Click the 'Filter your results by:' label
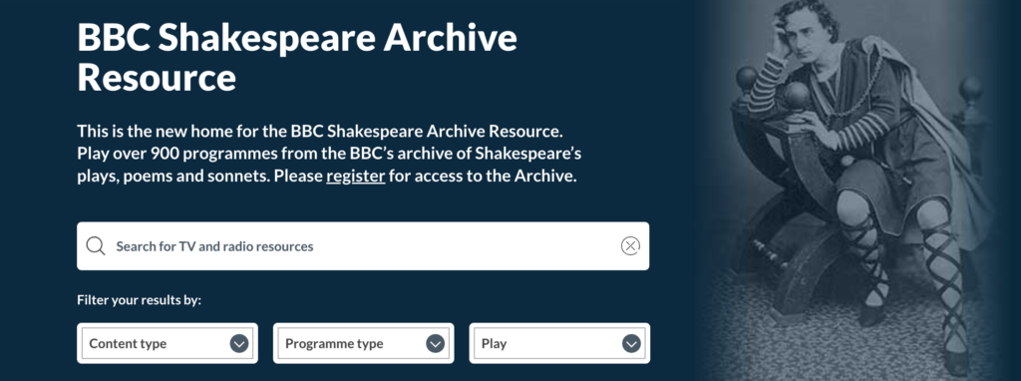Image resolution: width=1021 pixels, height=381 pixels. click(x=140, y=301)
